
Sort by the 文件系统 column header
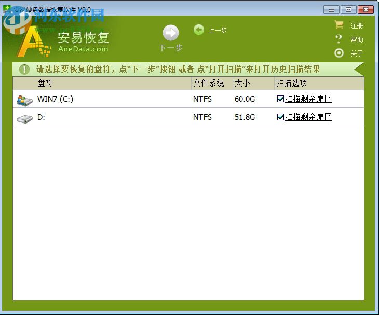(212, 84)
